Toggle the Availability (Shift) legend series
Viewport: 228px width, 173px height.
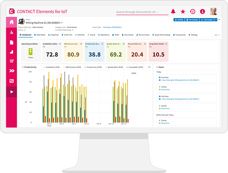52,67
